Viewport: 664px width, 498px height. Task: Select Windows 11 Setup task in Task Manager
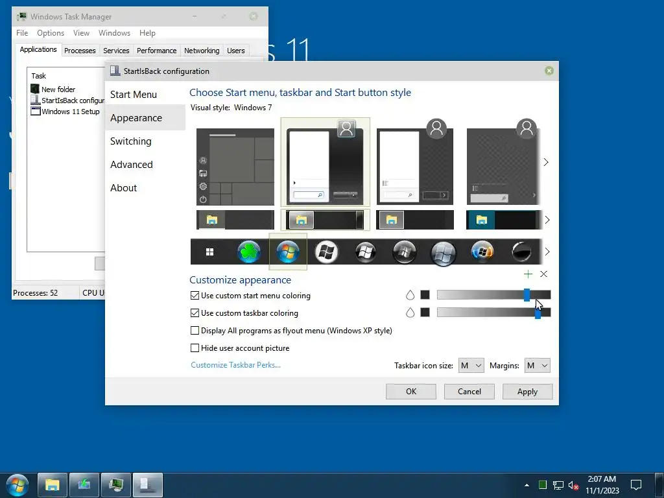point(65,112)
